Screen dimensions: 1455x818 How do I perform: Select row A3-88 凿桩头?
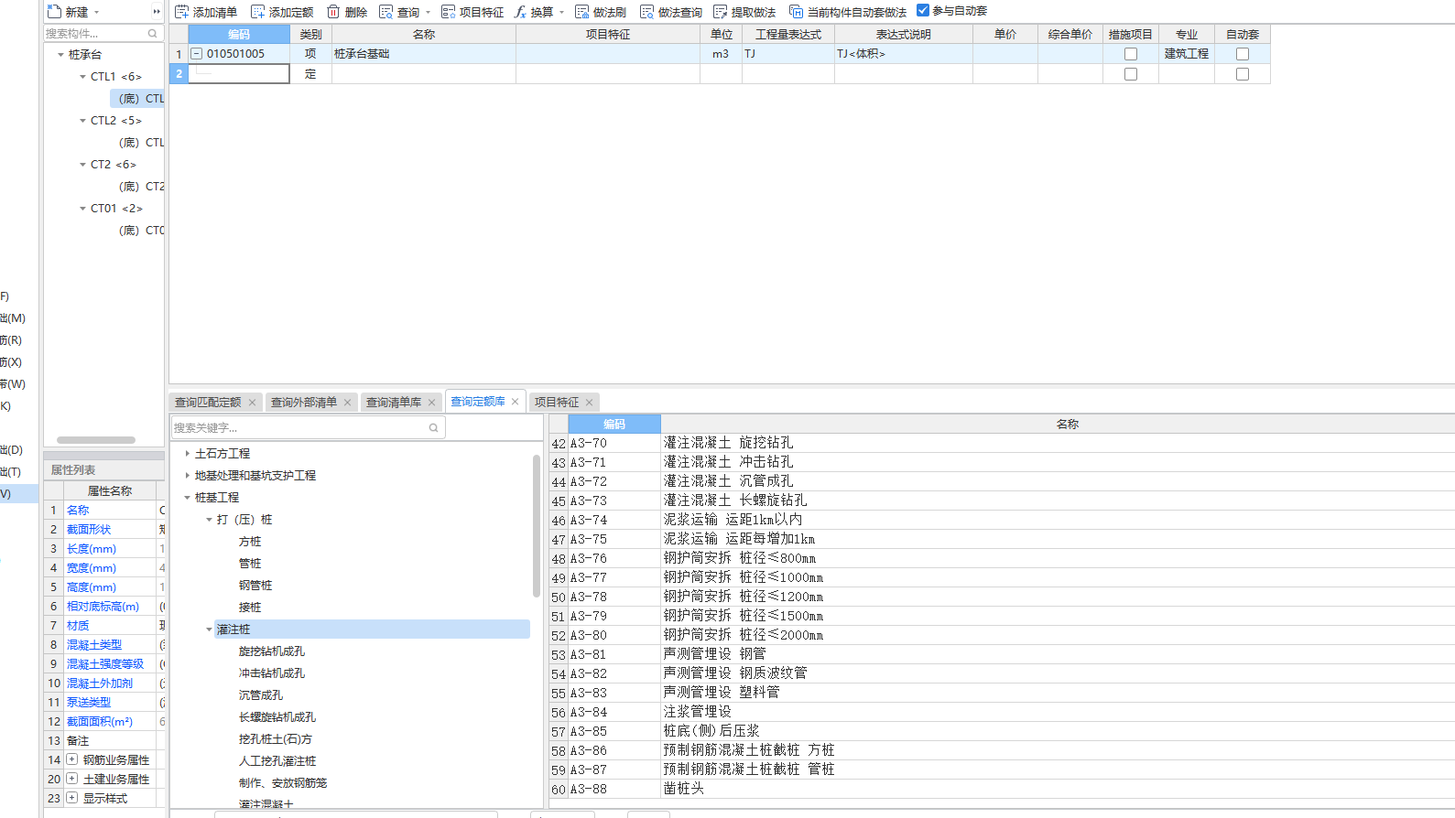tap(1002, 789)
